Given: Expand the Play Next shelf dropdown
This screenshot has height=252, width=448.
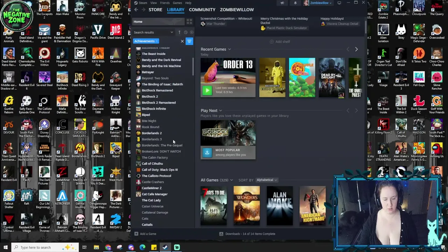Looking at the screenshot, I should coord(220,111).
